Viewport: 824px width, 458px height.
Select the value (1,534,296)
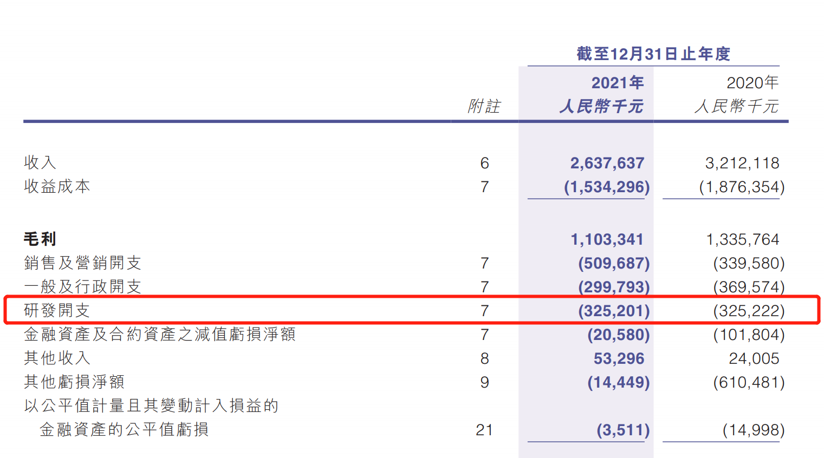click(607, 187)
